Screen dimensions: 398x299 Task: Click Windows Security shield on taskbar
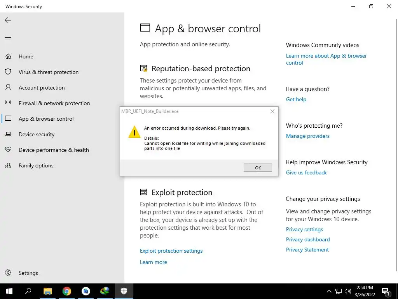coord(124,291)
